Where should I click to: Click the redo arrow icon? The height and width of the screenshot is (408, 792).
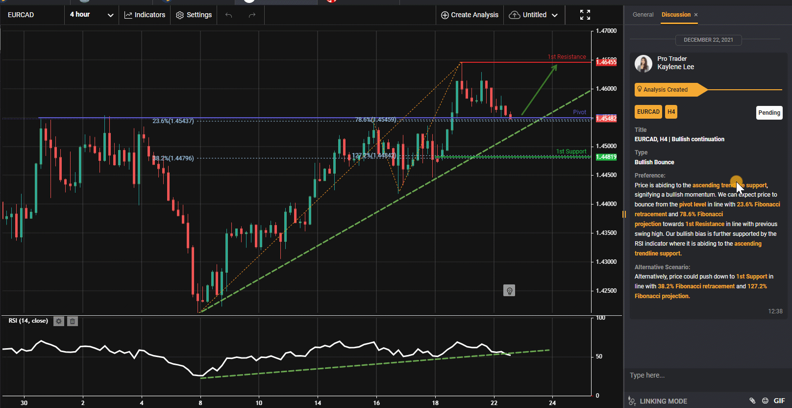[252, 15]
